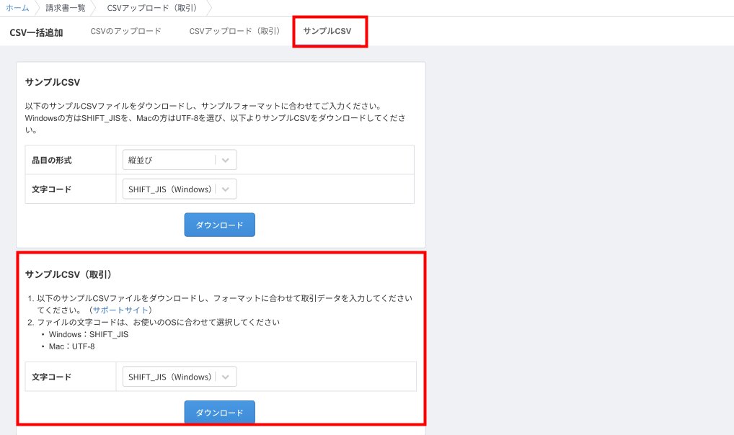This screenshot has height=435, width=734.
Task: Click the 文字コード label in the サンプルCSV（取引） section
Action: [x=52, y=377]
